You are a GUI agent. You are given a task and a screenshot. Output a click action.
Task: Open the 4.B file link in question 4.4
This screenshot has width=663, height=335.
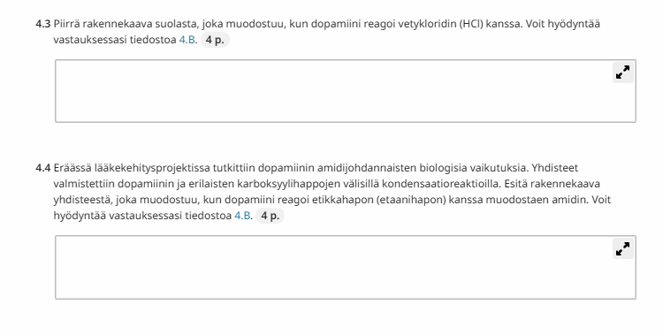(x=243, y=216)
